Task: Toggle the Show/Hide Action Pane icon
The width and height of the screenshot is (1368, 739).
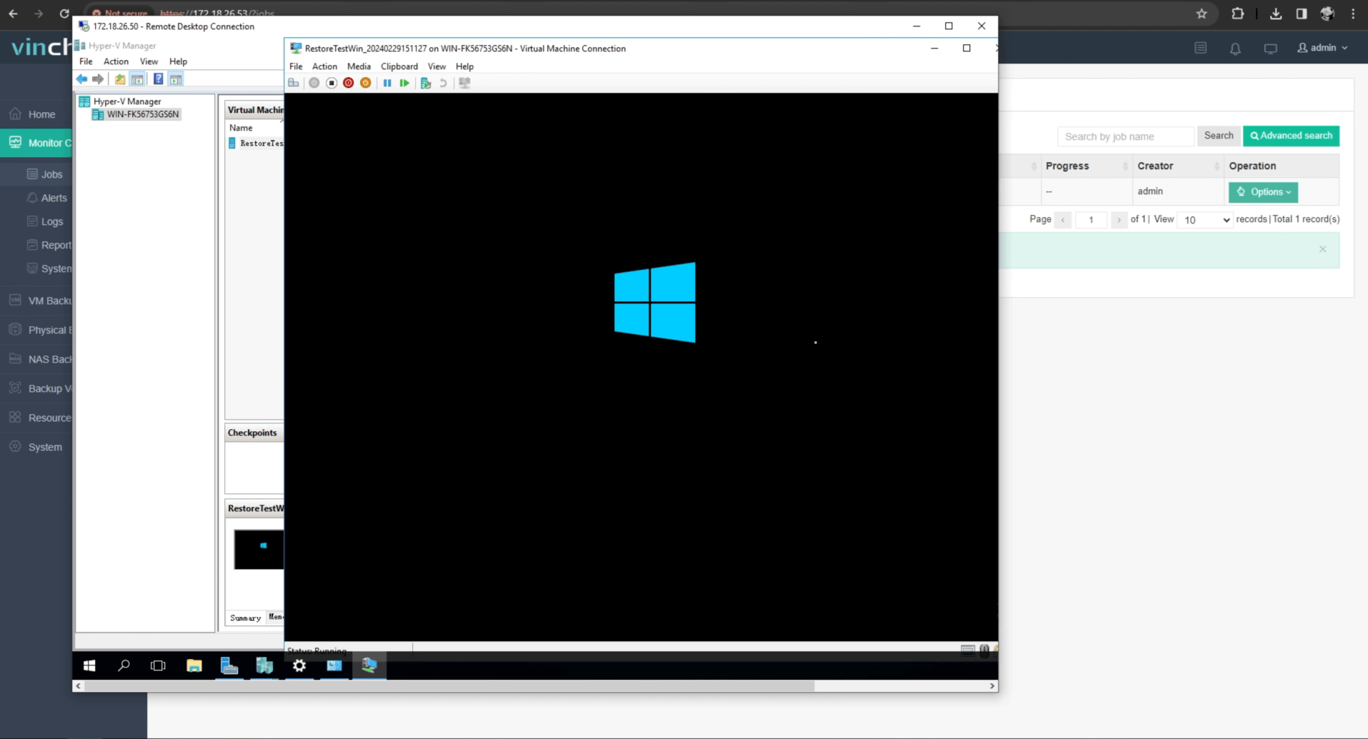Action: pos(176,79)
